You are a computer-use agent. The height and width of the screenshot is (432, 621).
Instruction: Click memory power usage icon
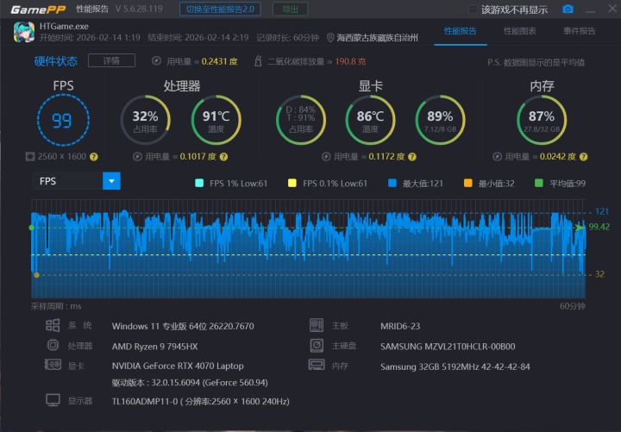(x=498, y=157)
